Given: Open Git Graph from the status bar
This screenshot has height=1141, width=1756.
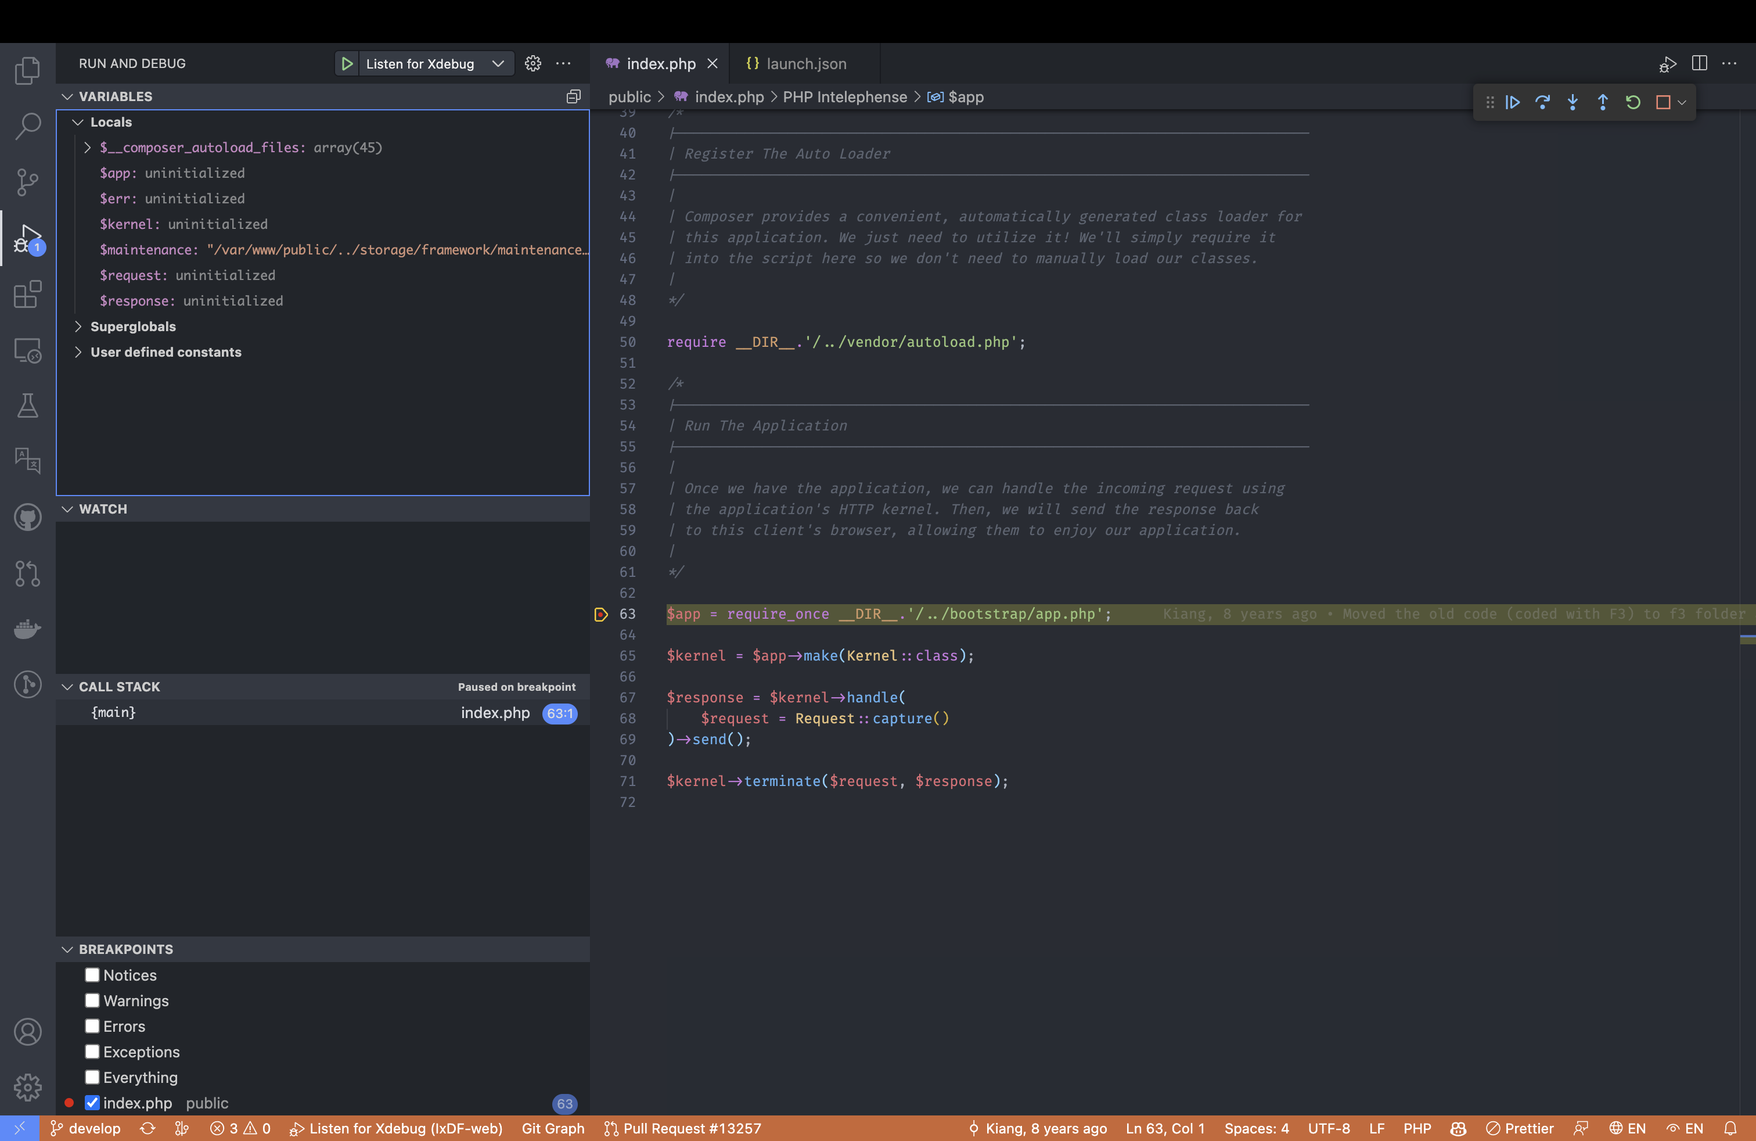Looking at the screenshot, I should click(x=553, y=1128).
